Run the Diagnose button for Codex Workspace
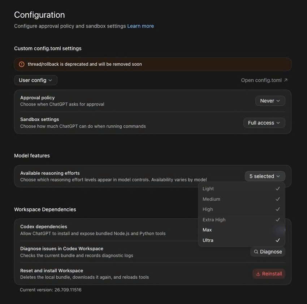The height and width of the screenshot is (304, 307). (268, 252)
